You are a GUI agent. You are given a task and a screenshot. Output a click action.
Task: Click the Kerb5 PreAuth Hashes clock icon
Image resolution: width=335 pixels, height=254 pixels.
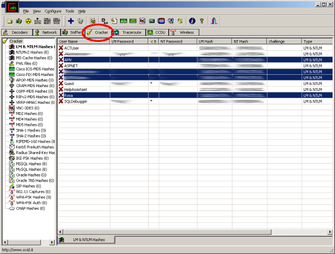tap(12, 147)
